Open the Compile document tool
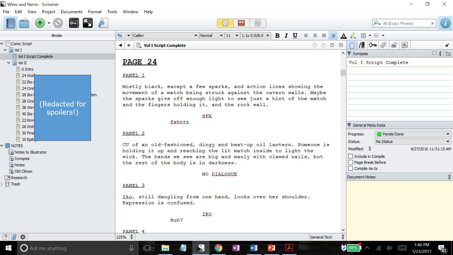This screenshot has width=453, height=255. [103, 23]
